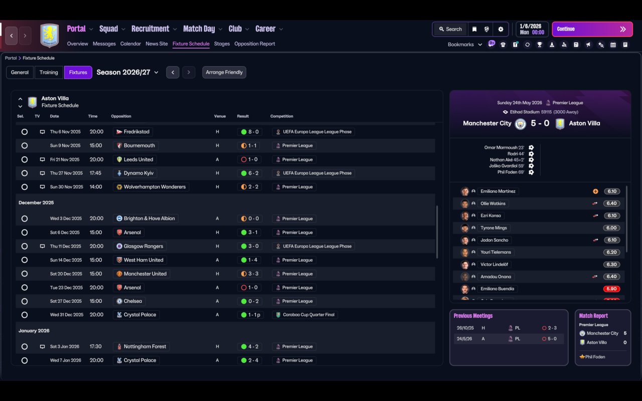Open the Overview tab

point(78,44)
